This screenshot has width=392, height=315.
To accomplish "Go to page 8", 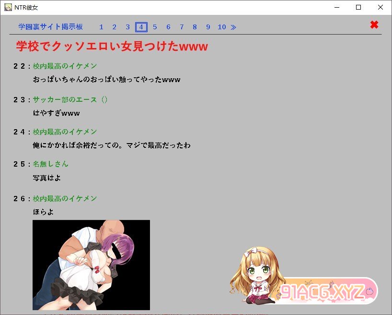I will point(195,27).
